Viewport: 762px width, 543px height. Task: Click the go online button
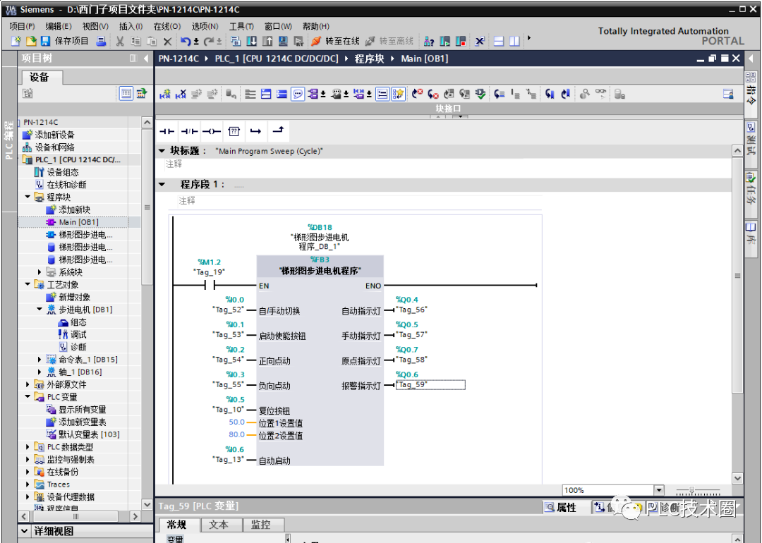335,42
